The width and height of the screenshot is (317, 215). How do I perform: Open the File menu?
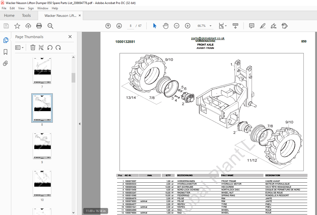(4, 8)
